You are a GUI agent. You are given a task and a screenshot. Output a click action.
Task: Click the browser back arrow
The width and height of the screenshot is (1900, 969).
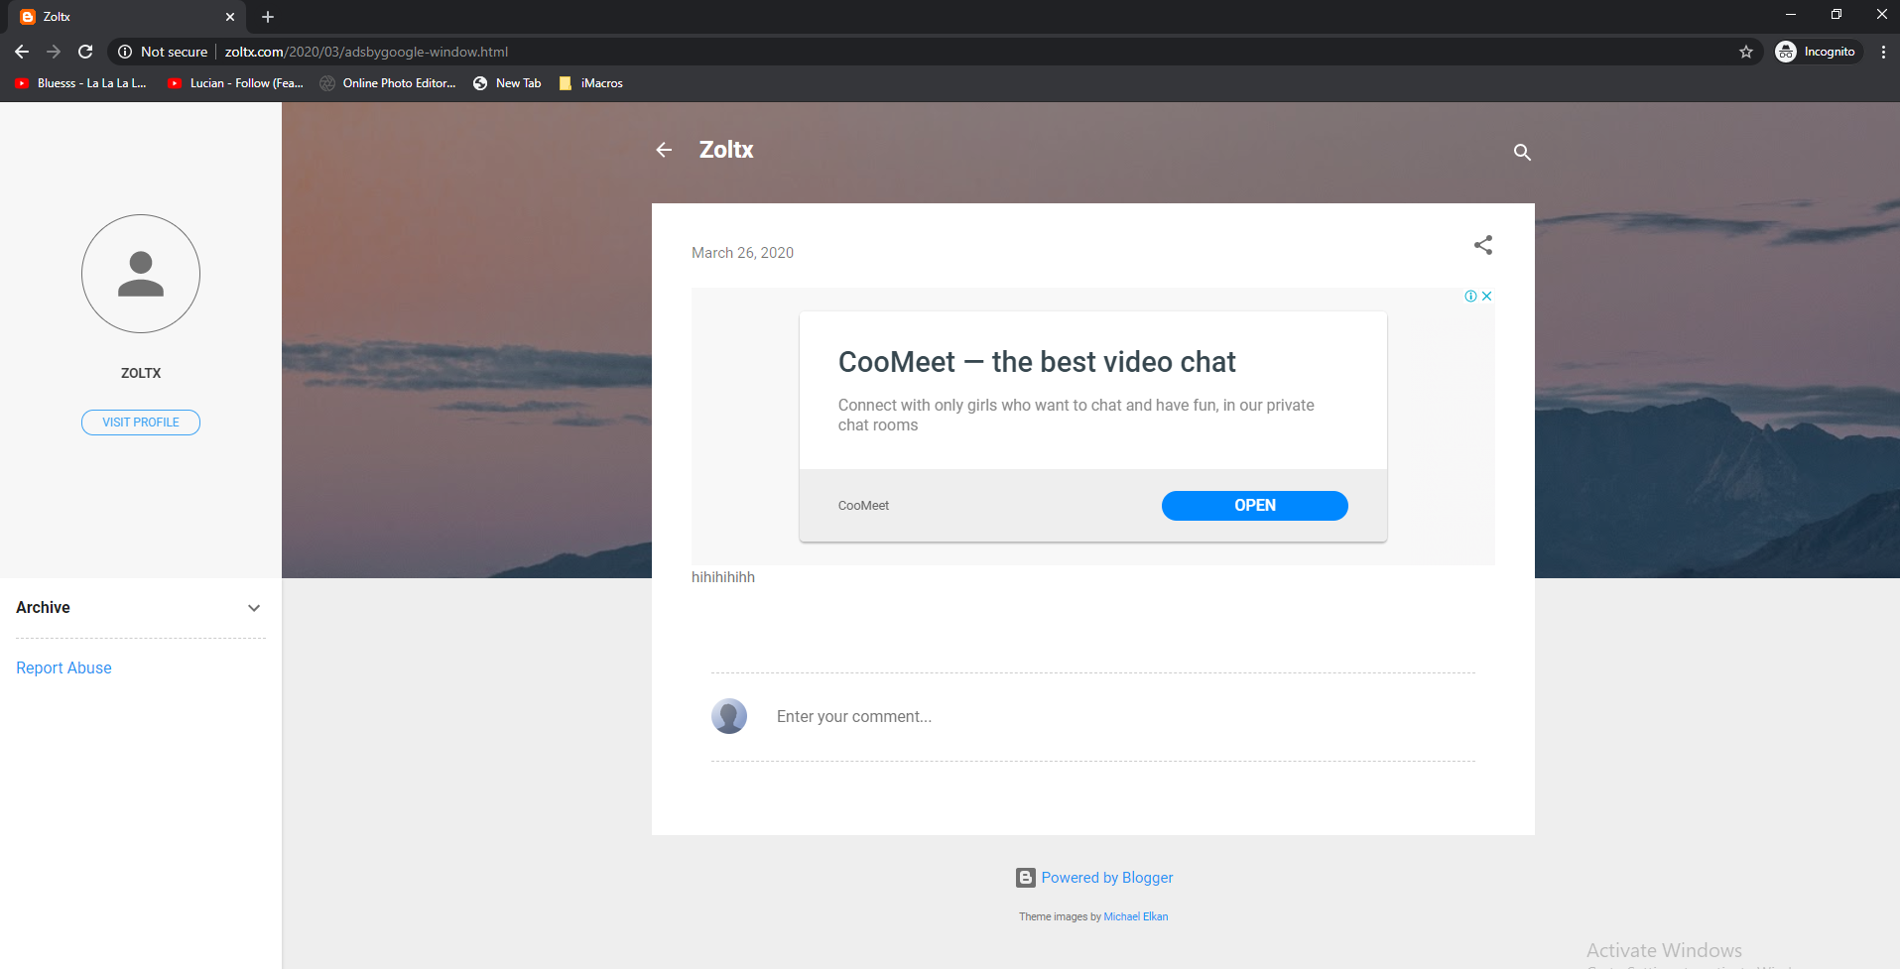point(22,52)
